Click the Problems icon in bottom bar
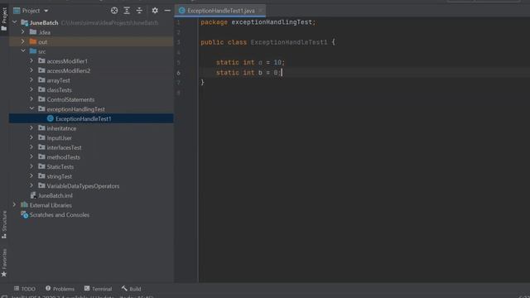530x298 pixels. (x=48, y=288)
